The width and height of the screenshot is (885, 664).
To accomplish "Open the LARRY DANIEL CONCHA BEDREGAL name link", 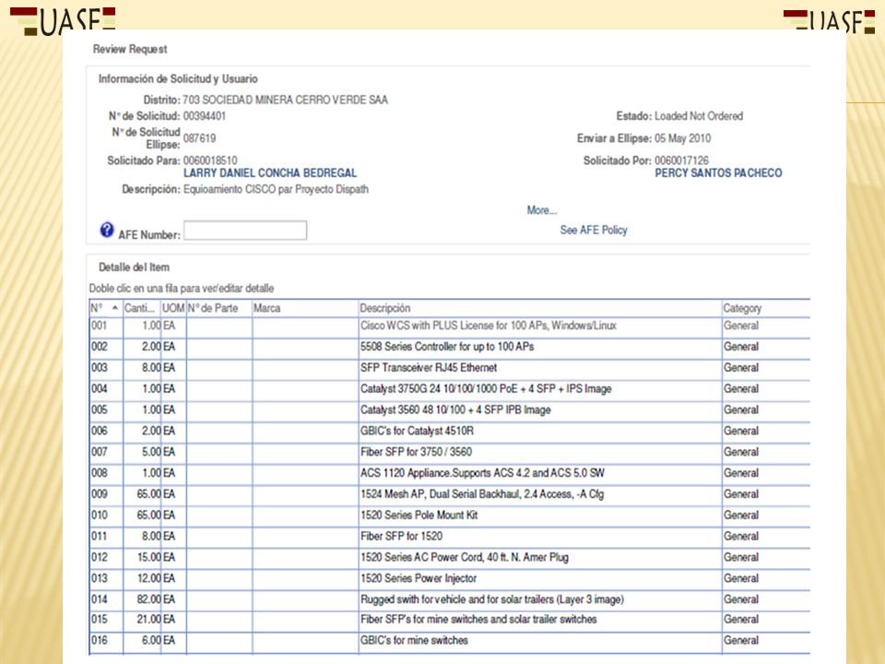I will coord(270,172).
